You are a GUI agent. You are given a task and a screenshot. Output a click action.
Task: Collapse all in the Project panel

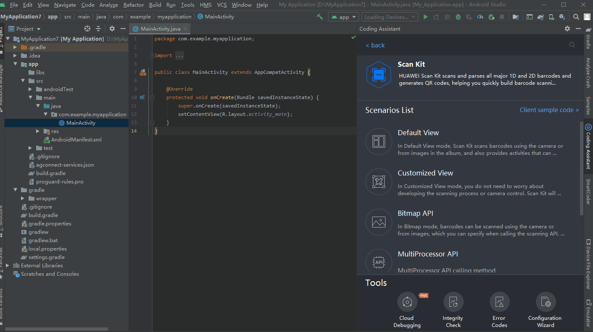[x=98, y=29]
